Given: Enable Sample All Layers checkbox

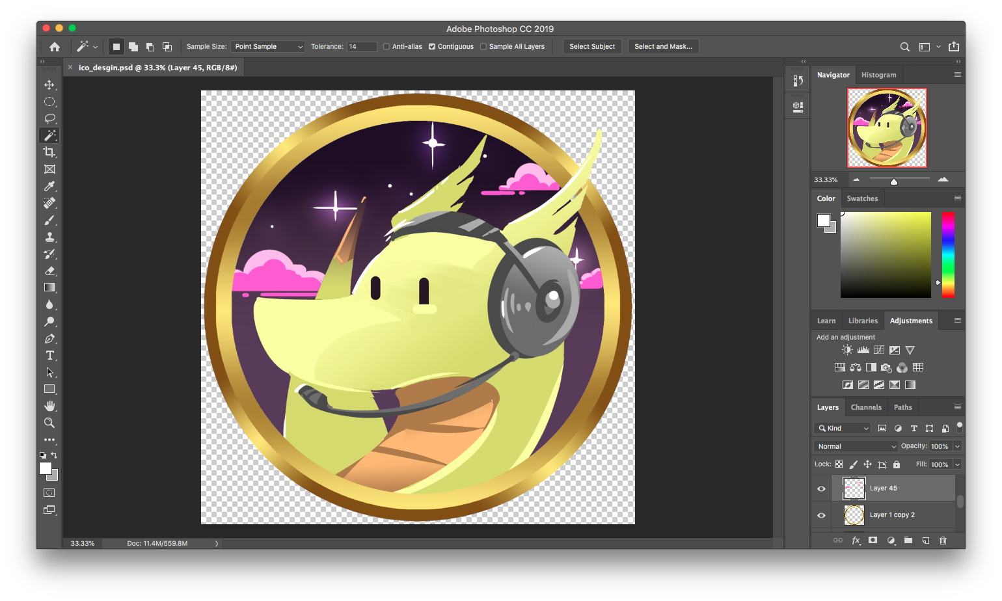Looking at the screenshot, I should [x=483, y=47].
